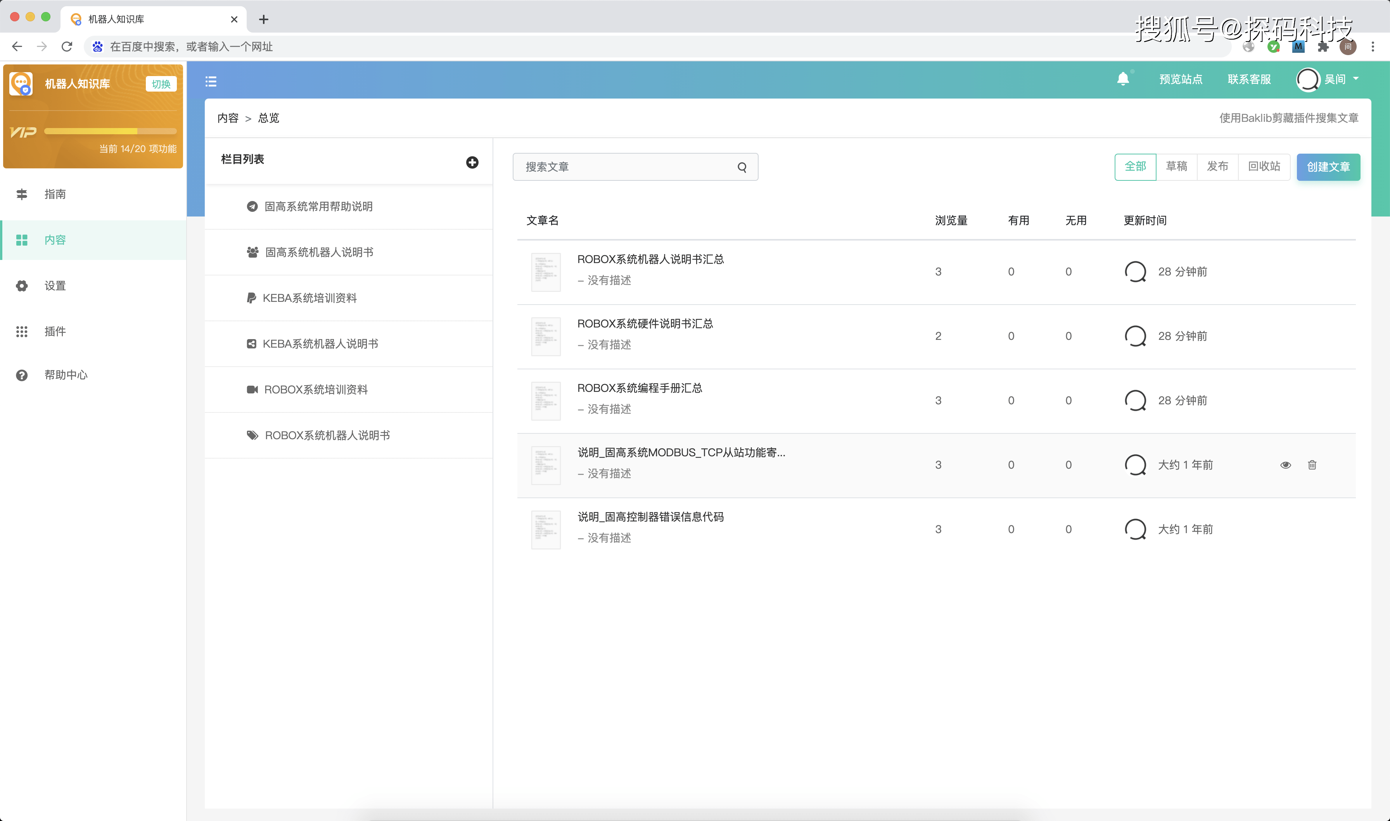
Task: Open the notifications bell icon
Action: (x=1122, y=78)
